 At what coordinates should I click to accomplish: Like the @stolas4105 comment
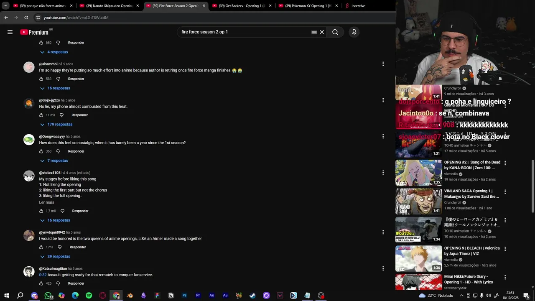tap(41, 211)
